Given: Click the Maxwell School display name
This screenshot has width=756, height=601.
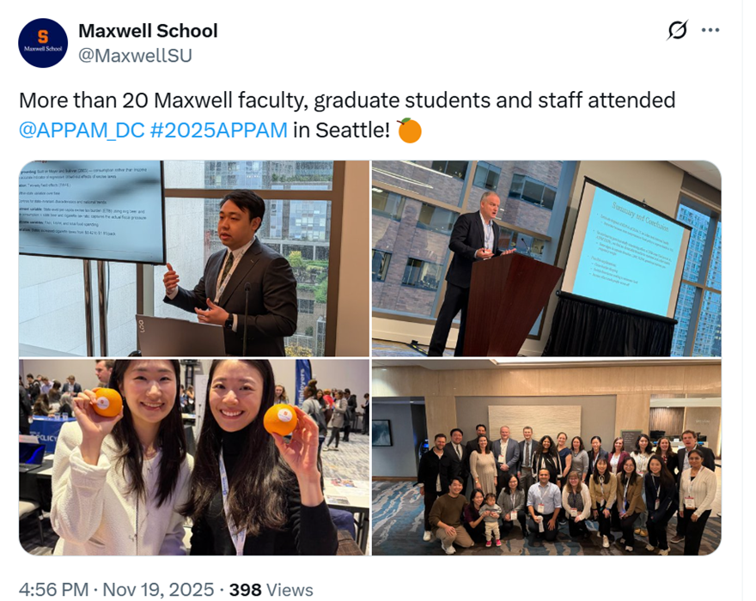Looking at the screenshot, I should [x=148, y=31].
